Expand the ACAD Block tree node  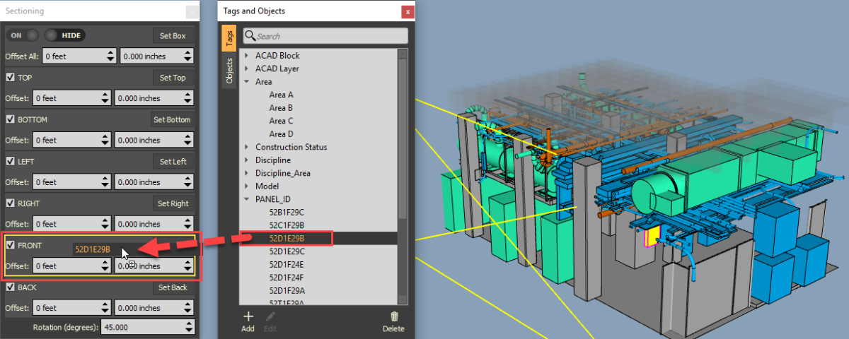click(246, 56)
